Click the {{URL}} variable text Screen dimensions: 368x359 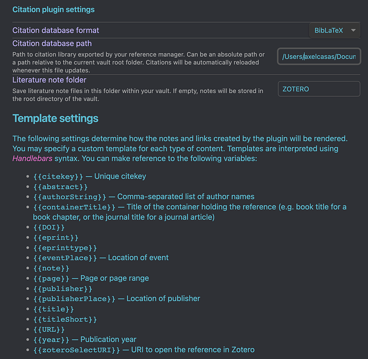coord(49,329)
